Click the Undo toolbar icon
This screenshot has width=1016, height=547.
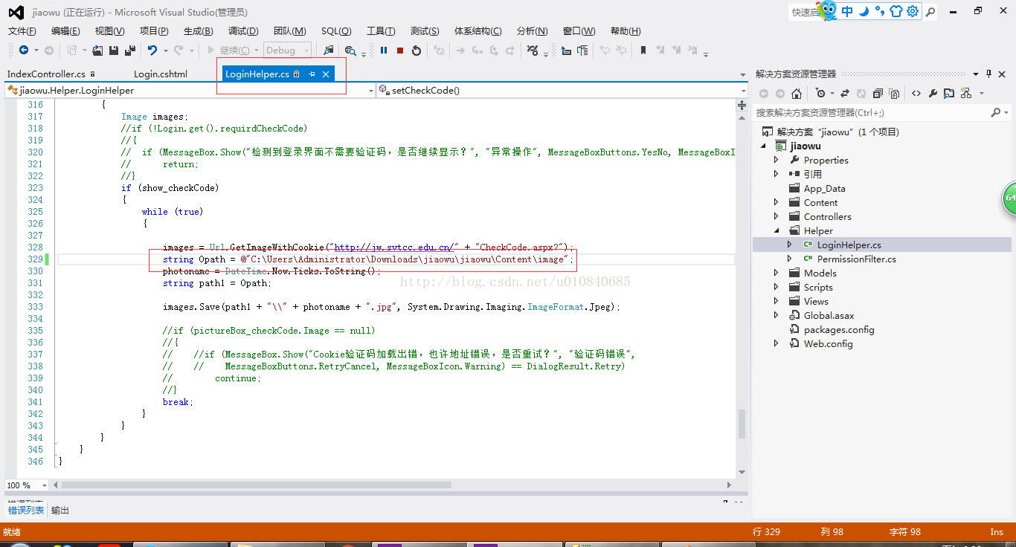(152, 50)
